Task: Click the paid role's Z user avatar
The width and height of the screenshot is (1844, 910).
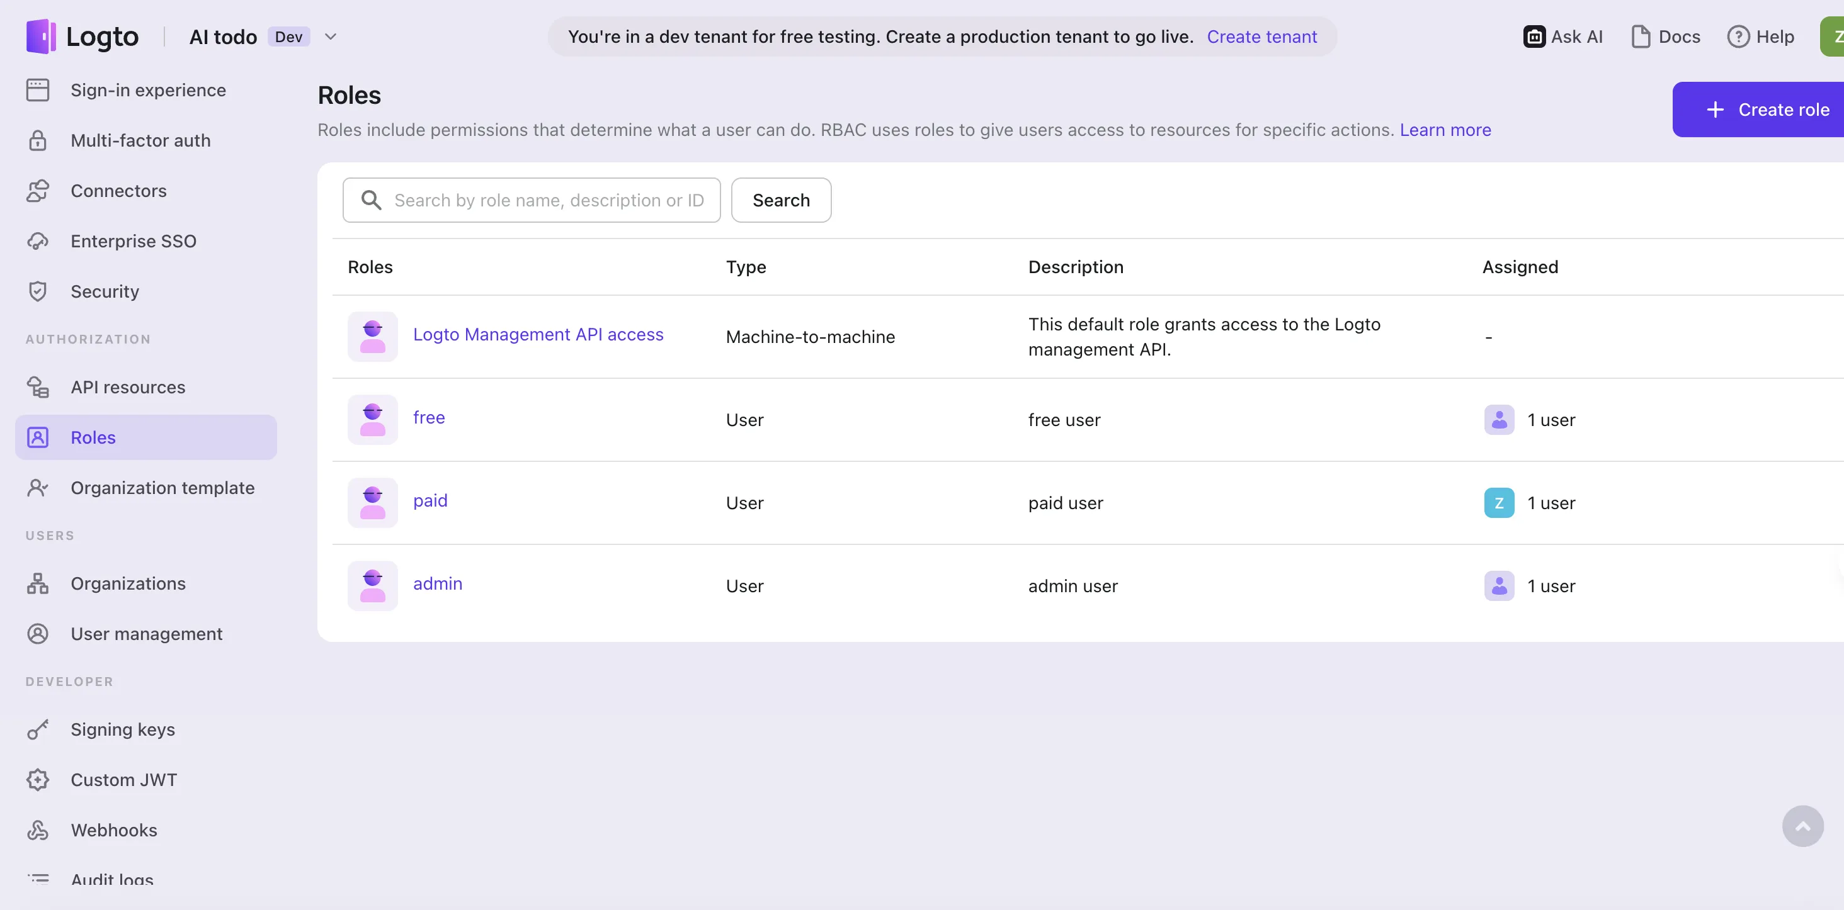Action: (1498, 503)
